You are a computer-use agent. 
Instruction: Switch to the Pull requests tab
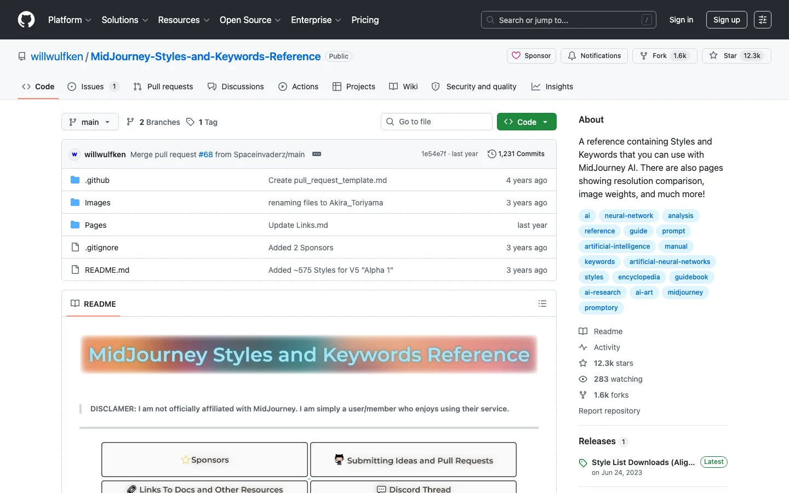[163, 87]
